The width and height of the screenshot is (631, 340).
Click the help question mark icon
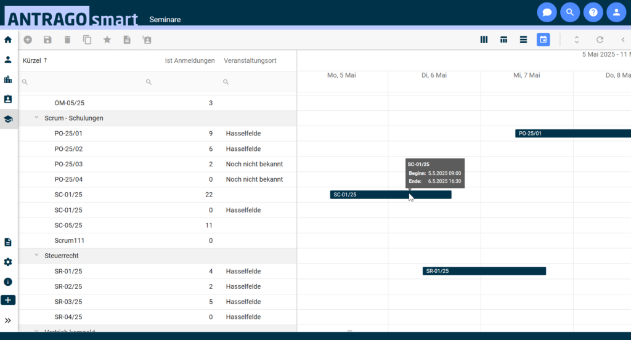click(593, 12)
